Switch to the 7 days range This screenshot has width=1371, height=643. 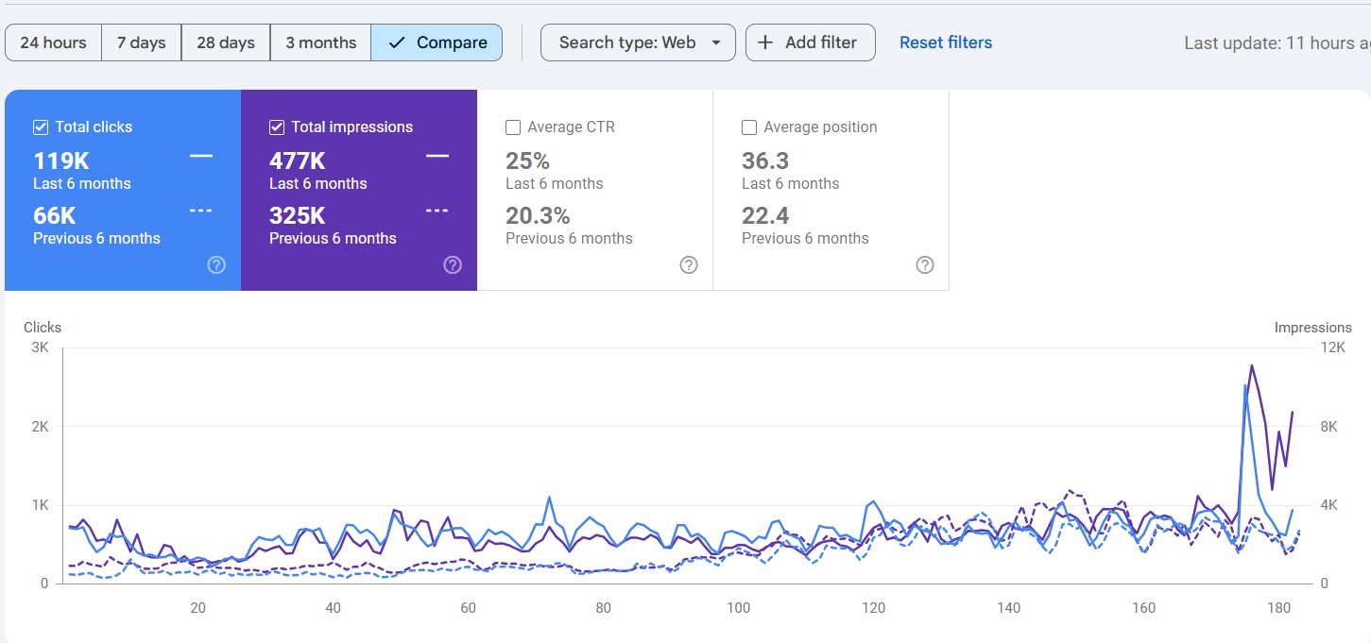[x=141, y=42]
